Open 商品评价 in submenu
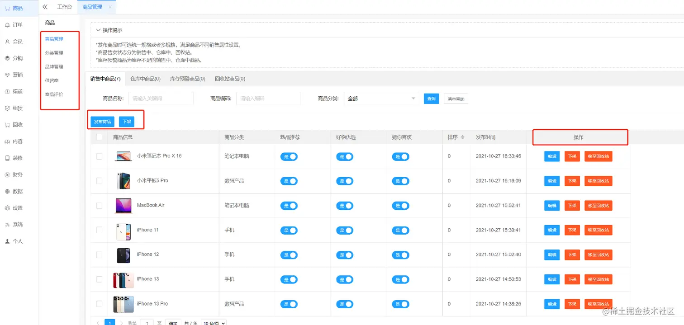Image resolution: width=684 pixels, height=325 pixels. 54,94
